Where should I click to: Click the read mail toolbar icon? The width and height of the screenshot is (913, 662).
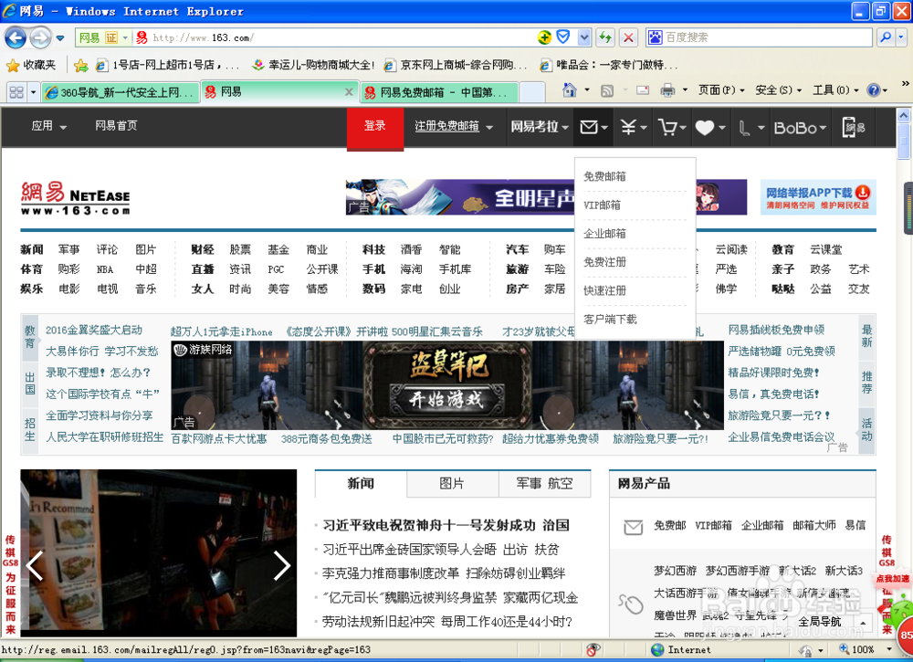[643, 90]
